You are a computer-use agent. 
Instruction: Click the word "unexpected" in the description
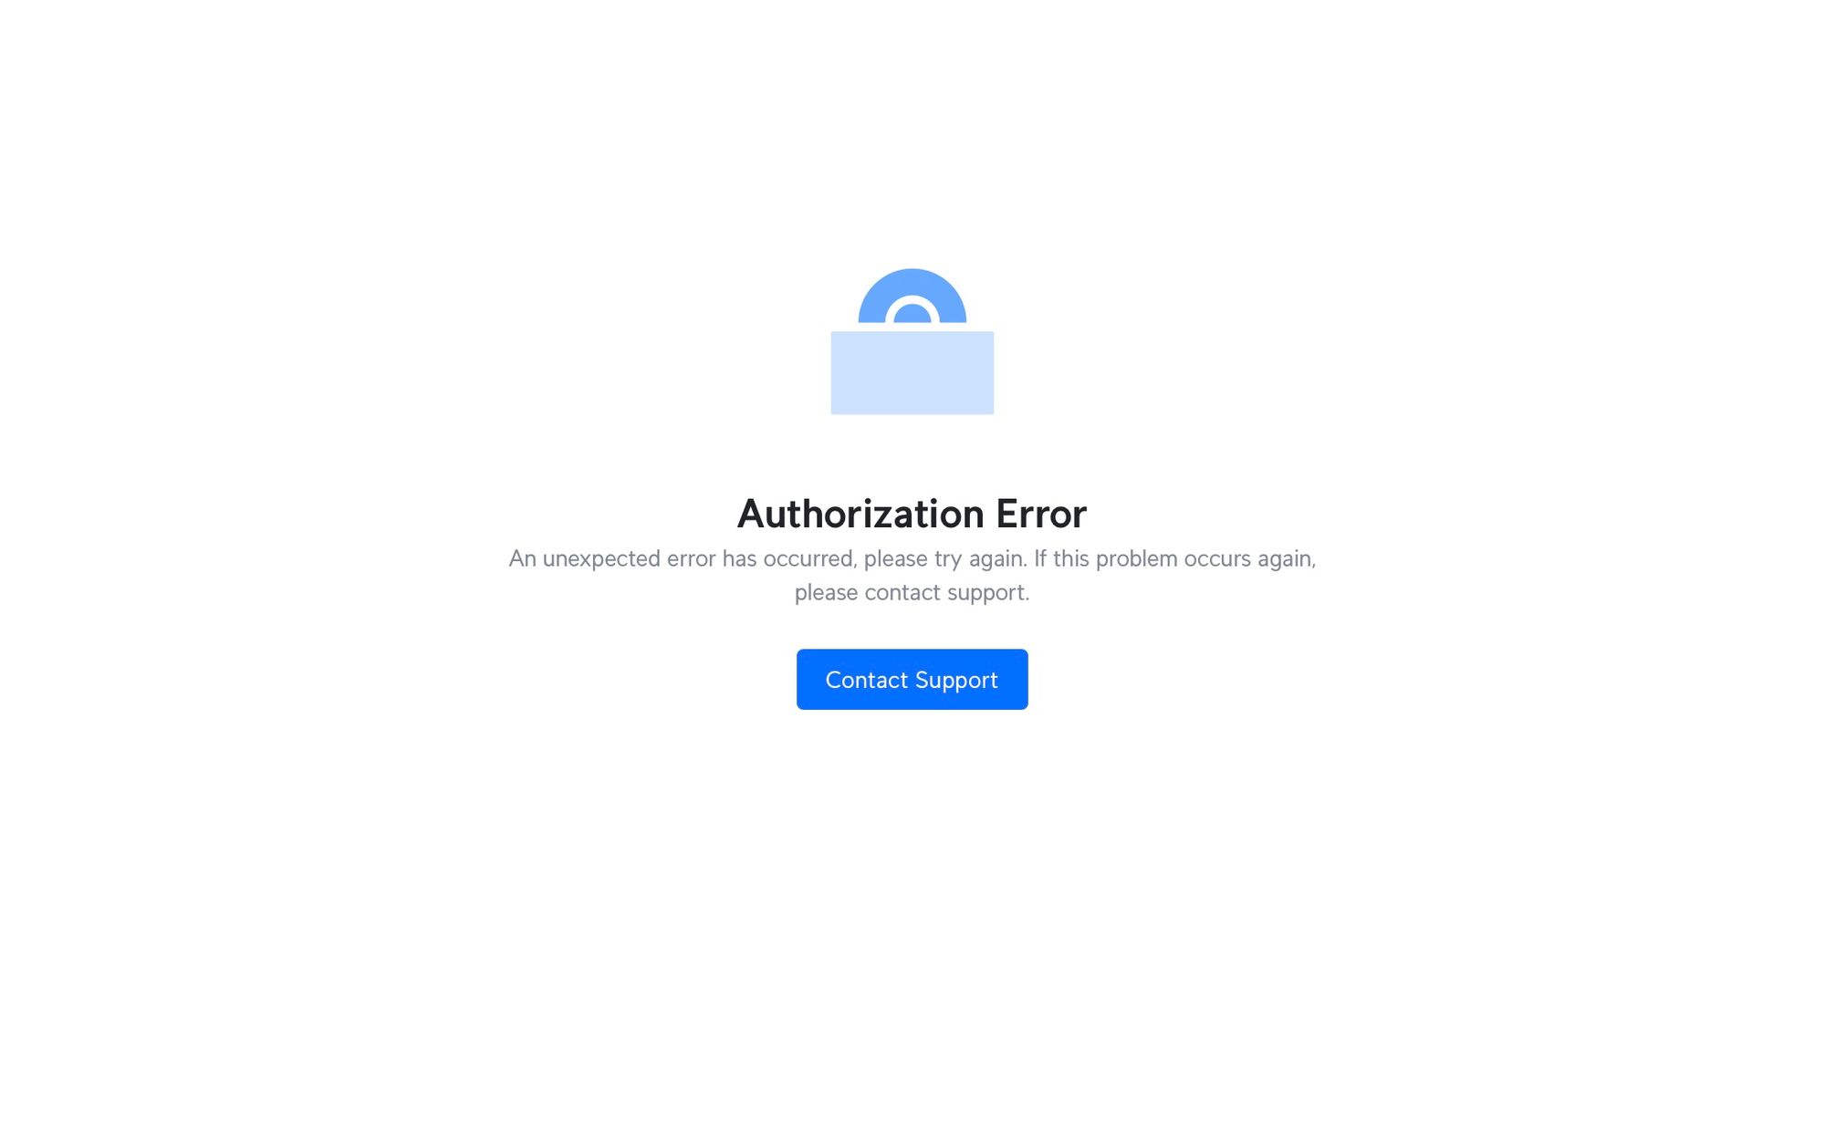pyautogui.click(x=601, y=558)
